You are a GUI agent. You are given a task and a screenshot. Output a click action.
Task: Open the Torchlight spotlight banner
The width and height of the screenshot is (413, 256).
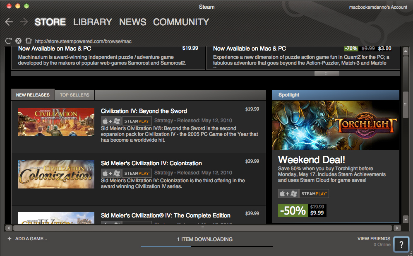tap(335, 125)
